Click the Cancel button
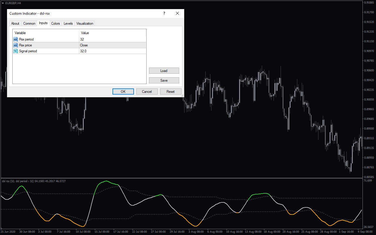The width and height of the screenshot is (376, 235). click(147, 92)
